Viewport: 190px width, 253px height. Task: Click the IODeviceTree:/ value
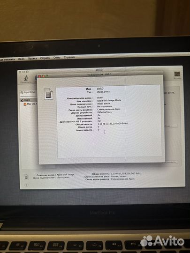105,112
